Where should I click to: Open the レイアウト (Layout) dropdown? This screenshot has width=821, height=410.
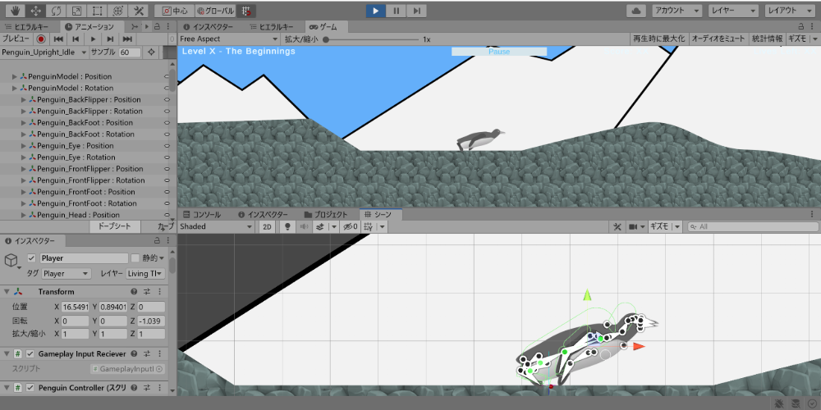(x=790, y=11)
